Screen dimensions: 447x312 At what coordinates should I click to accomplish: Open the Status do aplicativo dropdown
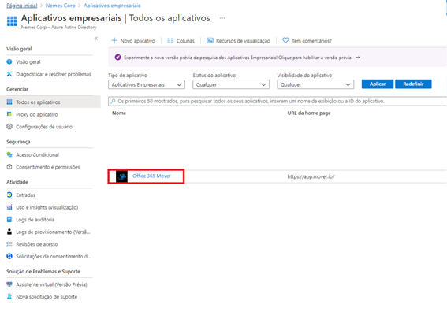point(231,84)
